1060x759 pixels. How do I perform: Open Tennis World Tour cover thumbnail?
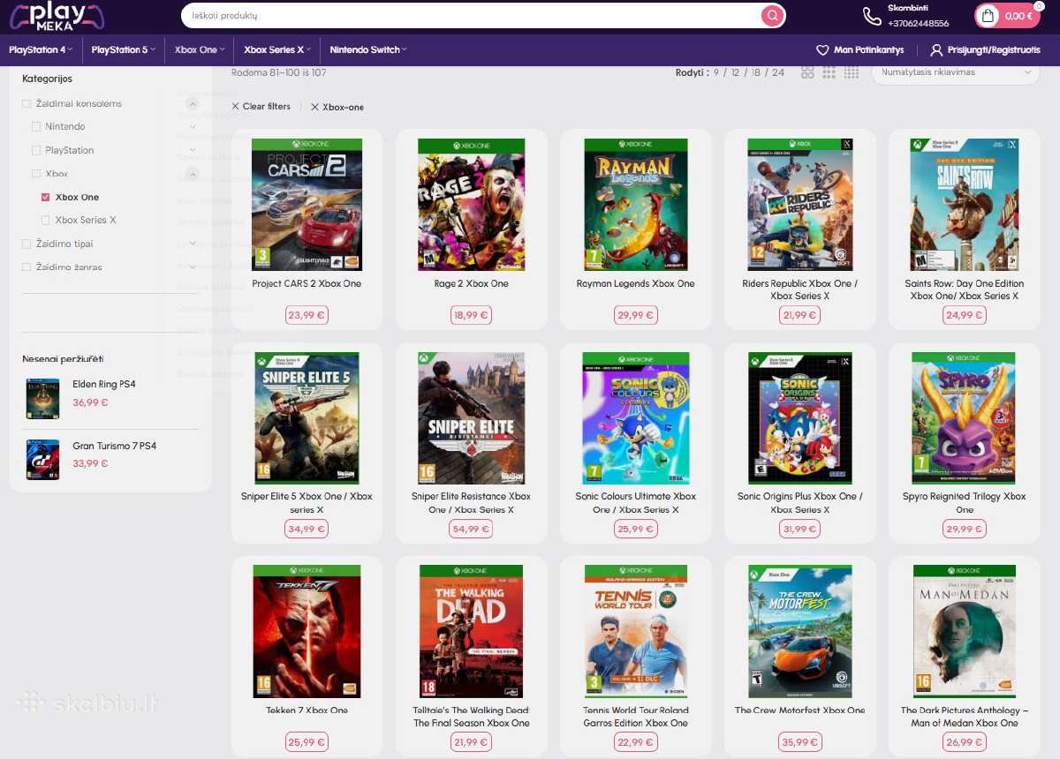point(635,632)
